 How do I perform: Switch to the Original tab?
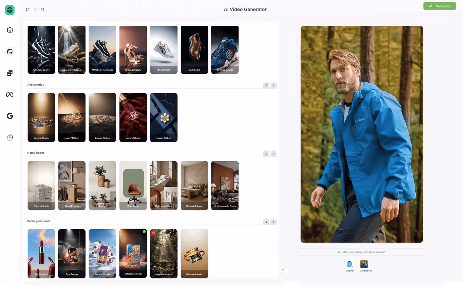(x=349, y=265)
